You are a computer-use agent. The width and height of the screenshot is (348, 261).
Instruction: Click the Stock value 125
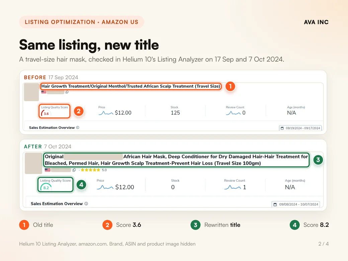[175, 113]
